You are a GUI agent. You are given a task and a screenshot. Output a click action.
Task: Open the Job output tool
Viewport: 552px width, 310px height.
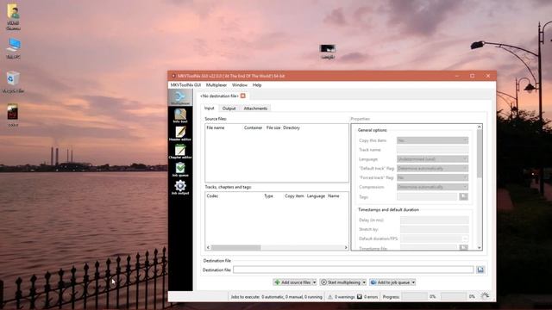[180, 187]
